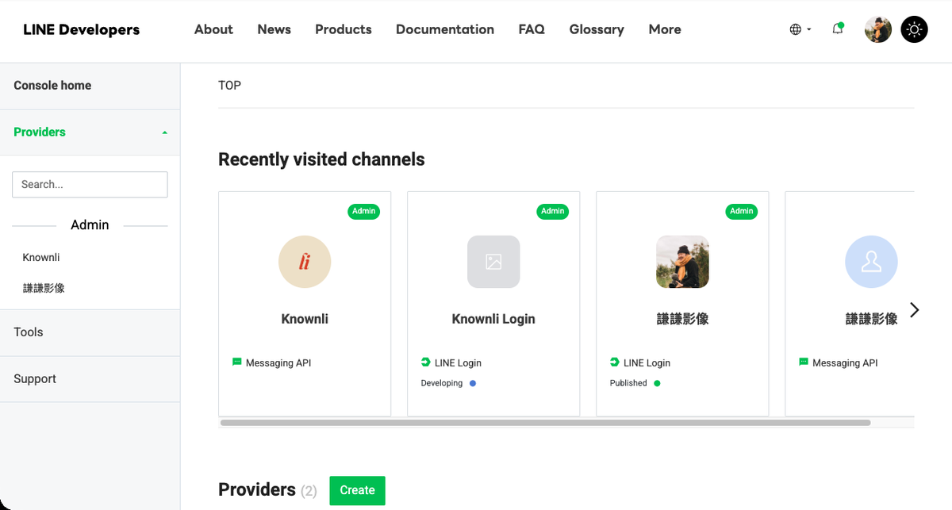Click the Recently visited channels heading
Viewport: 952px width, 510px height.
pos(321,159)
